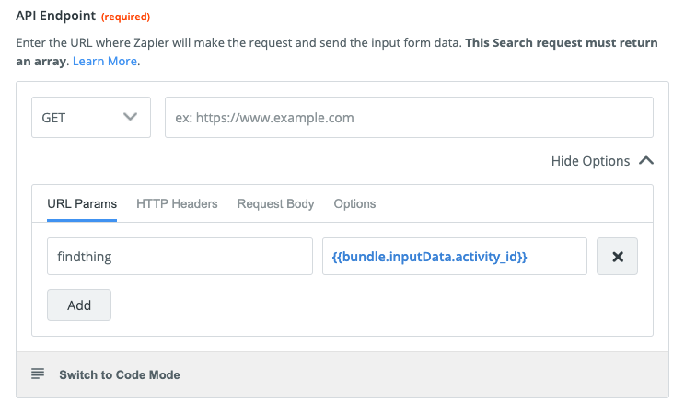
Task: Click the Hide Options text
Action: [590, 161]
